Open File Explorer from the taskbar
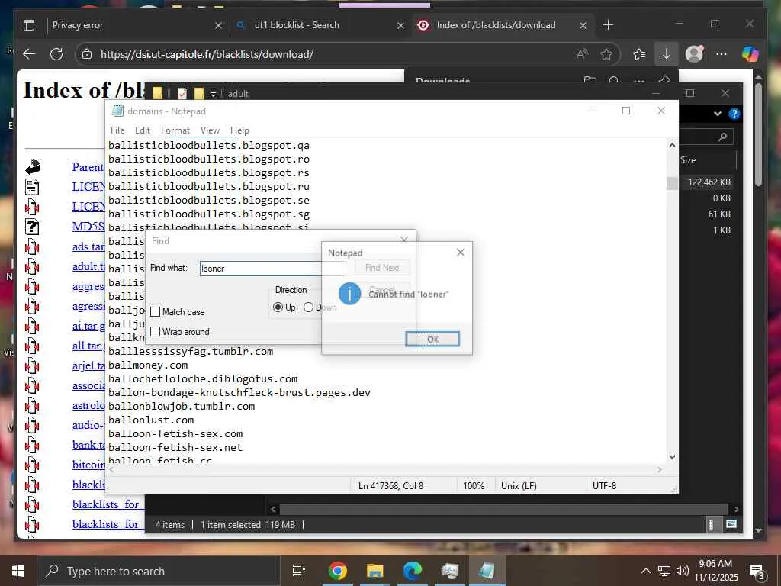 pos(374,571)
